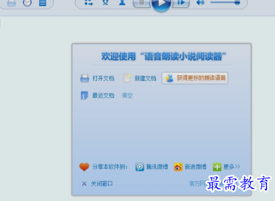
Task: Open more sharing options via 更多>>
Action: tap(231, 167)
